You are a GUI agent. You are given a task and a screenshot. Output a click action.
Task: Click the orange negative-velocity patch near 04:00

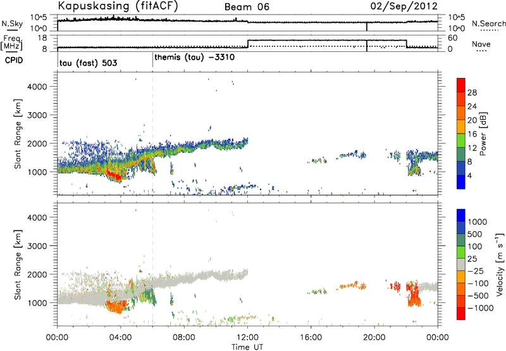click(117, 307)
